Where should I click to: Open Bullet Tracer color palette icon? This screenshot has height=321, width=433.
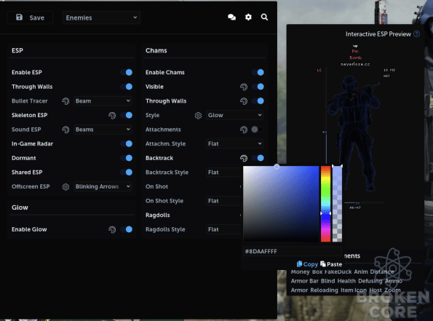coord(65,101)
